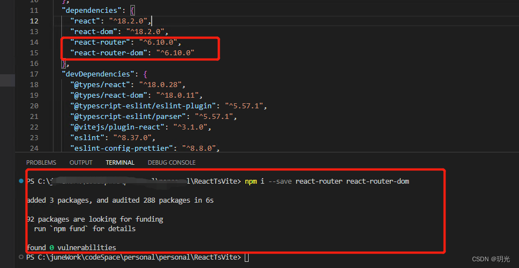Click the npm i --save command text

327,181
